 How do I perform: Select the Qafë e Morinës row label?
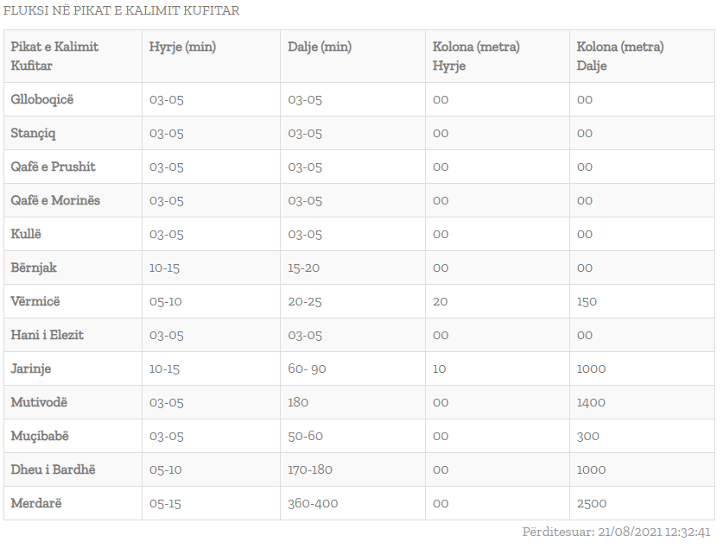[x=55, y=200]
